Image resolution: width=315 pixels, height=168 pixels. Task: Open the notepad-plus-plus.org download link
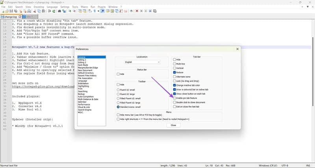coord(43,86)
